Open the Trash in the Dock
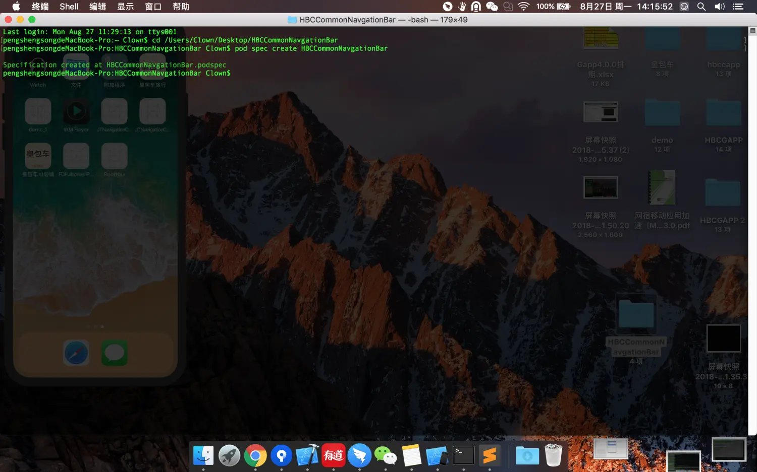 [x=554, y=455]
